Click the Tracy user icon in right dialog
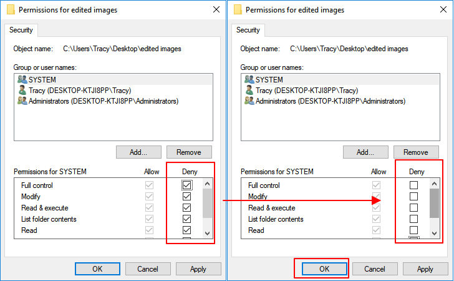Viewport: 454px width, 281px height. (x=249, y=91)
